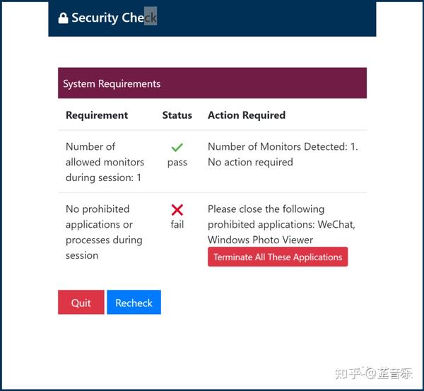Click the lock icon in the header
The image size is (424, 391).
click(63, 18)
